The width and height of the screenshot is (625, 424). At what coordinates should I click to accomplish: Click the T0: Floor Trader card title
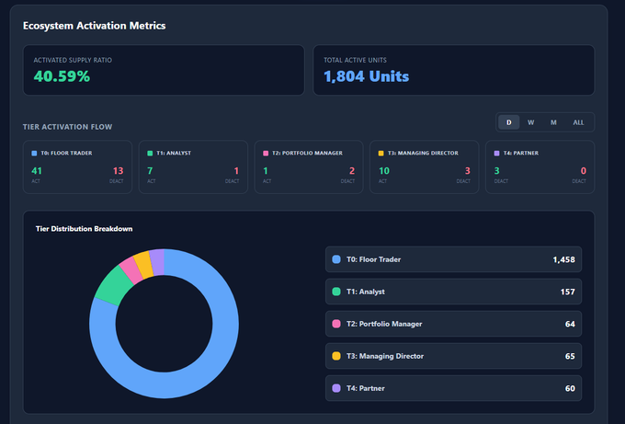pos(66,154)
